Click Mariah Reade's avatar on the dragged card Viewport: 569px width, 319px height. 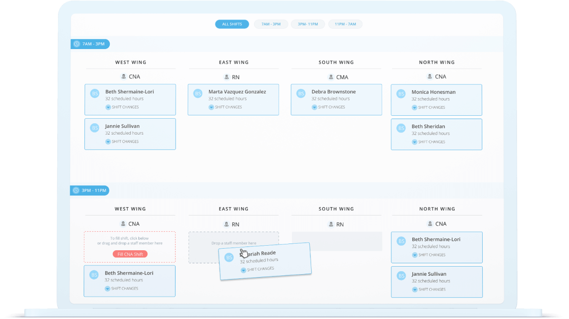pyautogui.click(x=229, y=258)
